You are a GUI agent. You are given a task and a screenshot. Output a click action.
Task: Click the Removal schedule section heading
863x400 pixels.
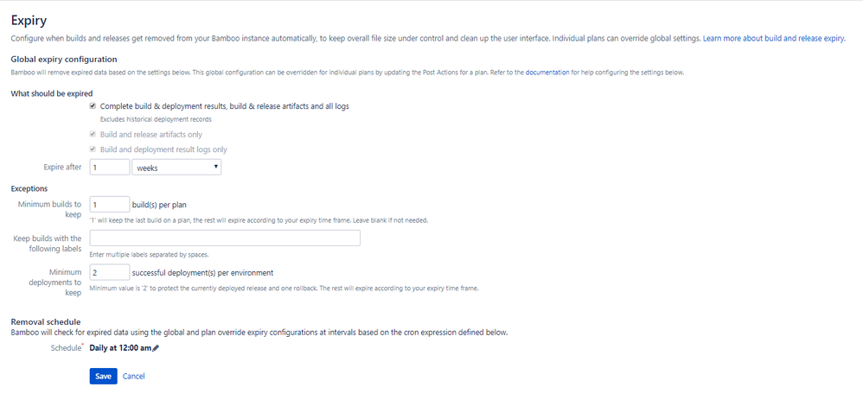(46, 322)
